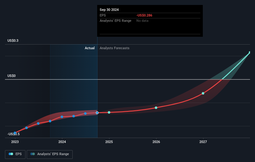The image size is (255, 162).
Task: Click the Sep 30 2024 tooltip date
Action: point(109,10)
